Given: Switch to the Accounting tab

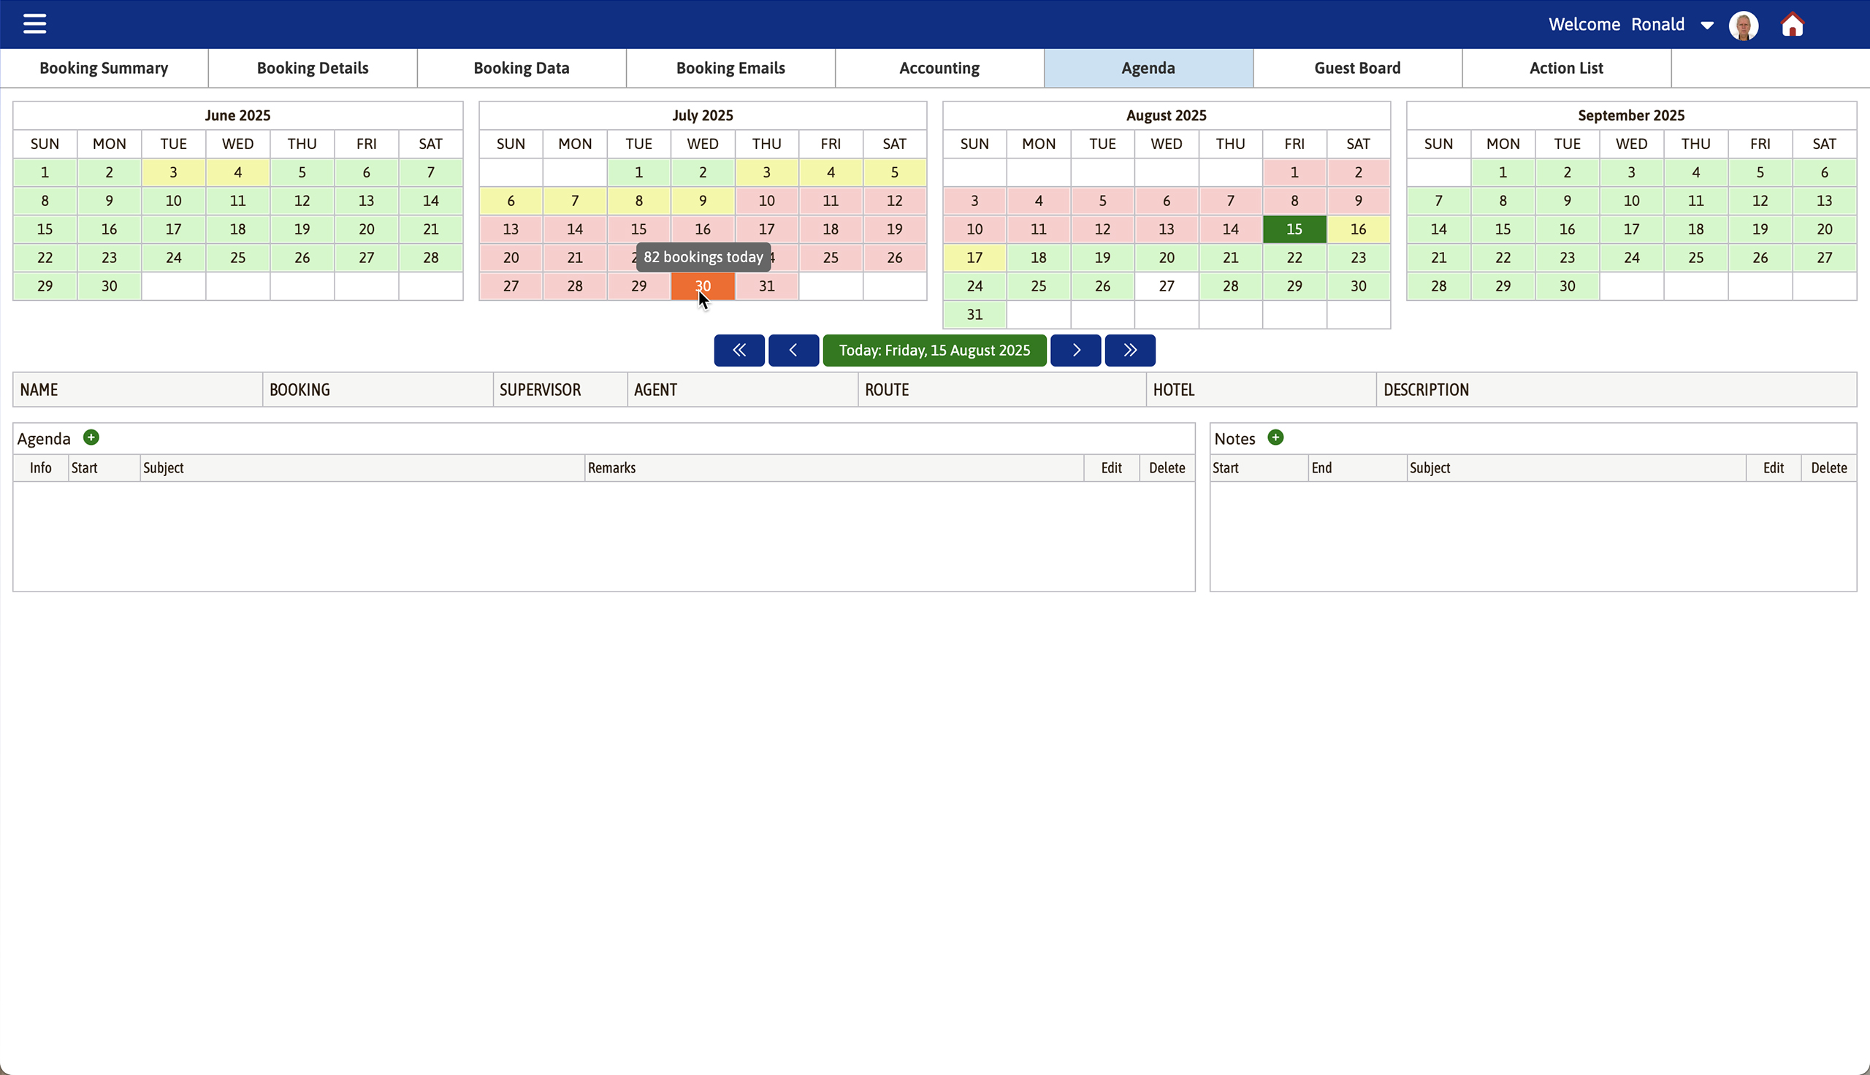Looking at the screenshot, I should pos(939,67).
